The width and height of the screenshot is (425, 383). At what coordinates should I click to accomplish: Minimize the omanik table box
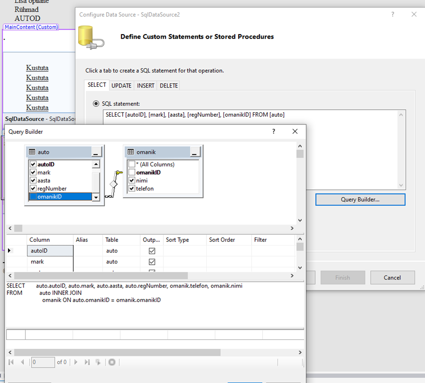pyautogui.click(x=195, y=152)
